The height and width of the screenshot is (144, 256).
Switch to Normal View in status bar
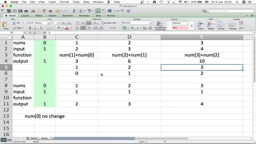coord(4,140)
